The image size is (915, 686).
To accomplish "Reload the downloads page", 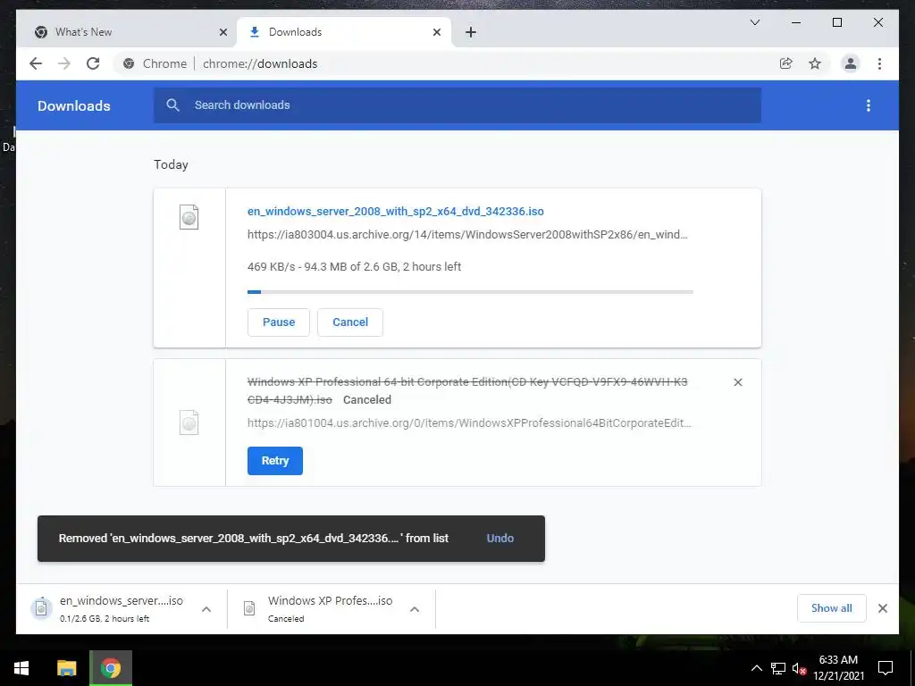I will tap(93, 63).
